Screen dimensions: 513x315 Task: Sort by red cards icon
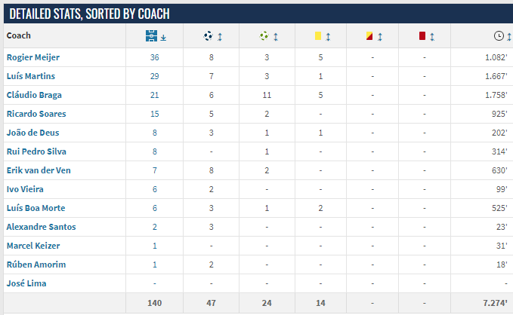point(422,36)
